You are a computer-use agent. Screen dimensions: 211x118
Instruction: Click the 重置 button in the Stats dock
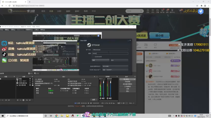pyautogui.click(x=94, y=100)
